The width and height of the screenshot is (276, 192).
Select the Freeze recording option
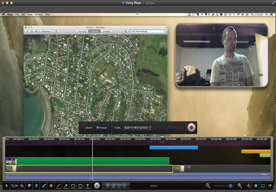coord(102,128)
